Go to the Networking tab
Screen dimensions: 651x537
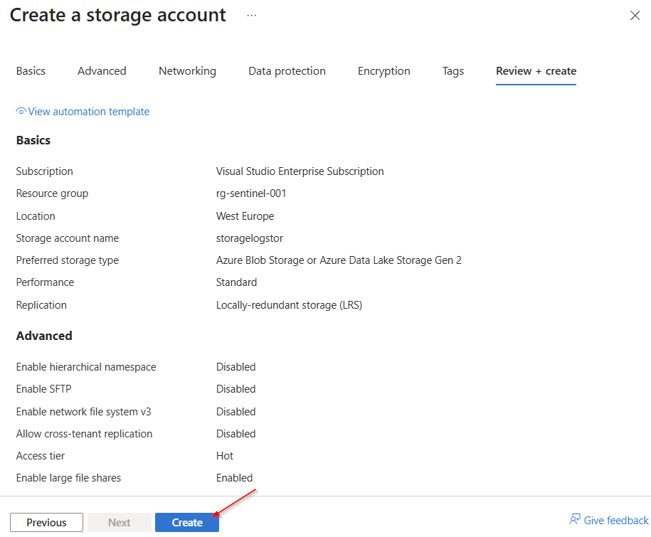[187, 71]
